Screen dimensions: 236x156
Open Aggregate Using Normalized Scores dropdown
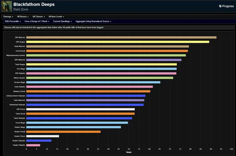click(93, 21)
